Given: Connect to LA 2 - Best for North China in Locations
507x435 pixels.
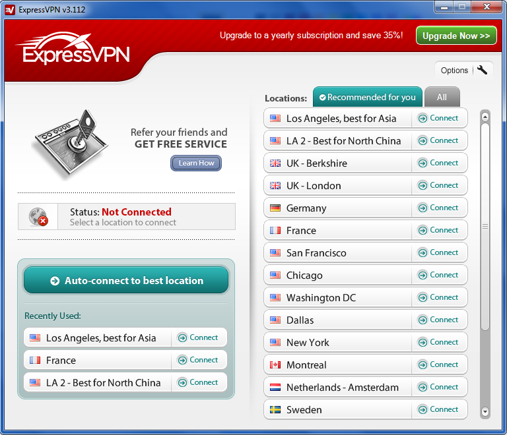Looking at the screenshot, I should coord(438,140).
